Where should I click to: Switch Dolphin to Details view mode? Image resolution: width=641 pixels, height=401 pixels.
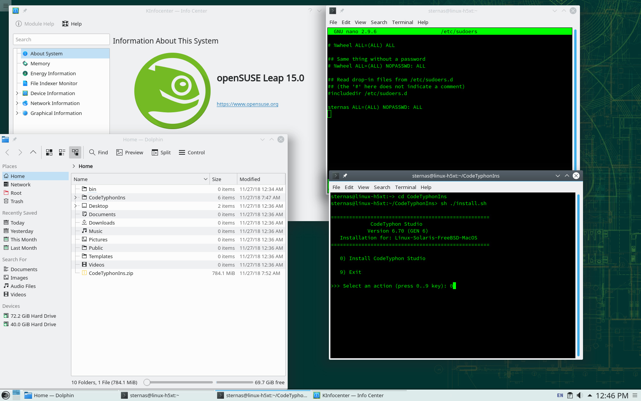(x=75, y=152)
